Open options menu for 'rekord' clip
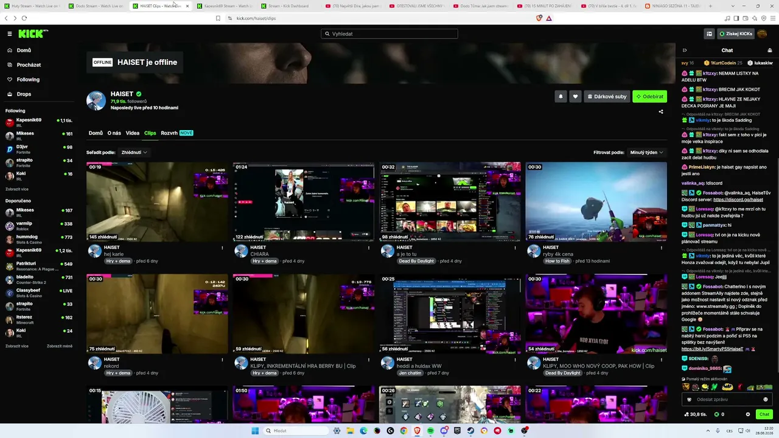Viewport: 779px width, 438px height. (x=222, y=360)
